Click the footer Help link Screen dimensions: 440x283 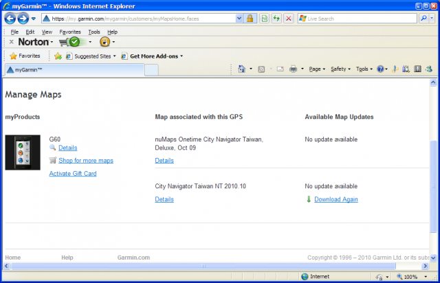click(67, 258)
